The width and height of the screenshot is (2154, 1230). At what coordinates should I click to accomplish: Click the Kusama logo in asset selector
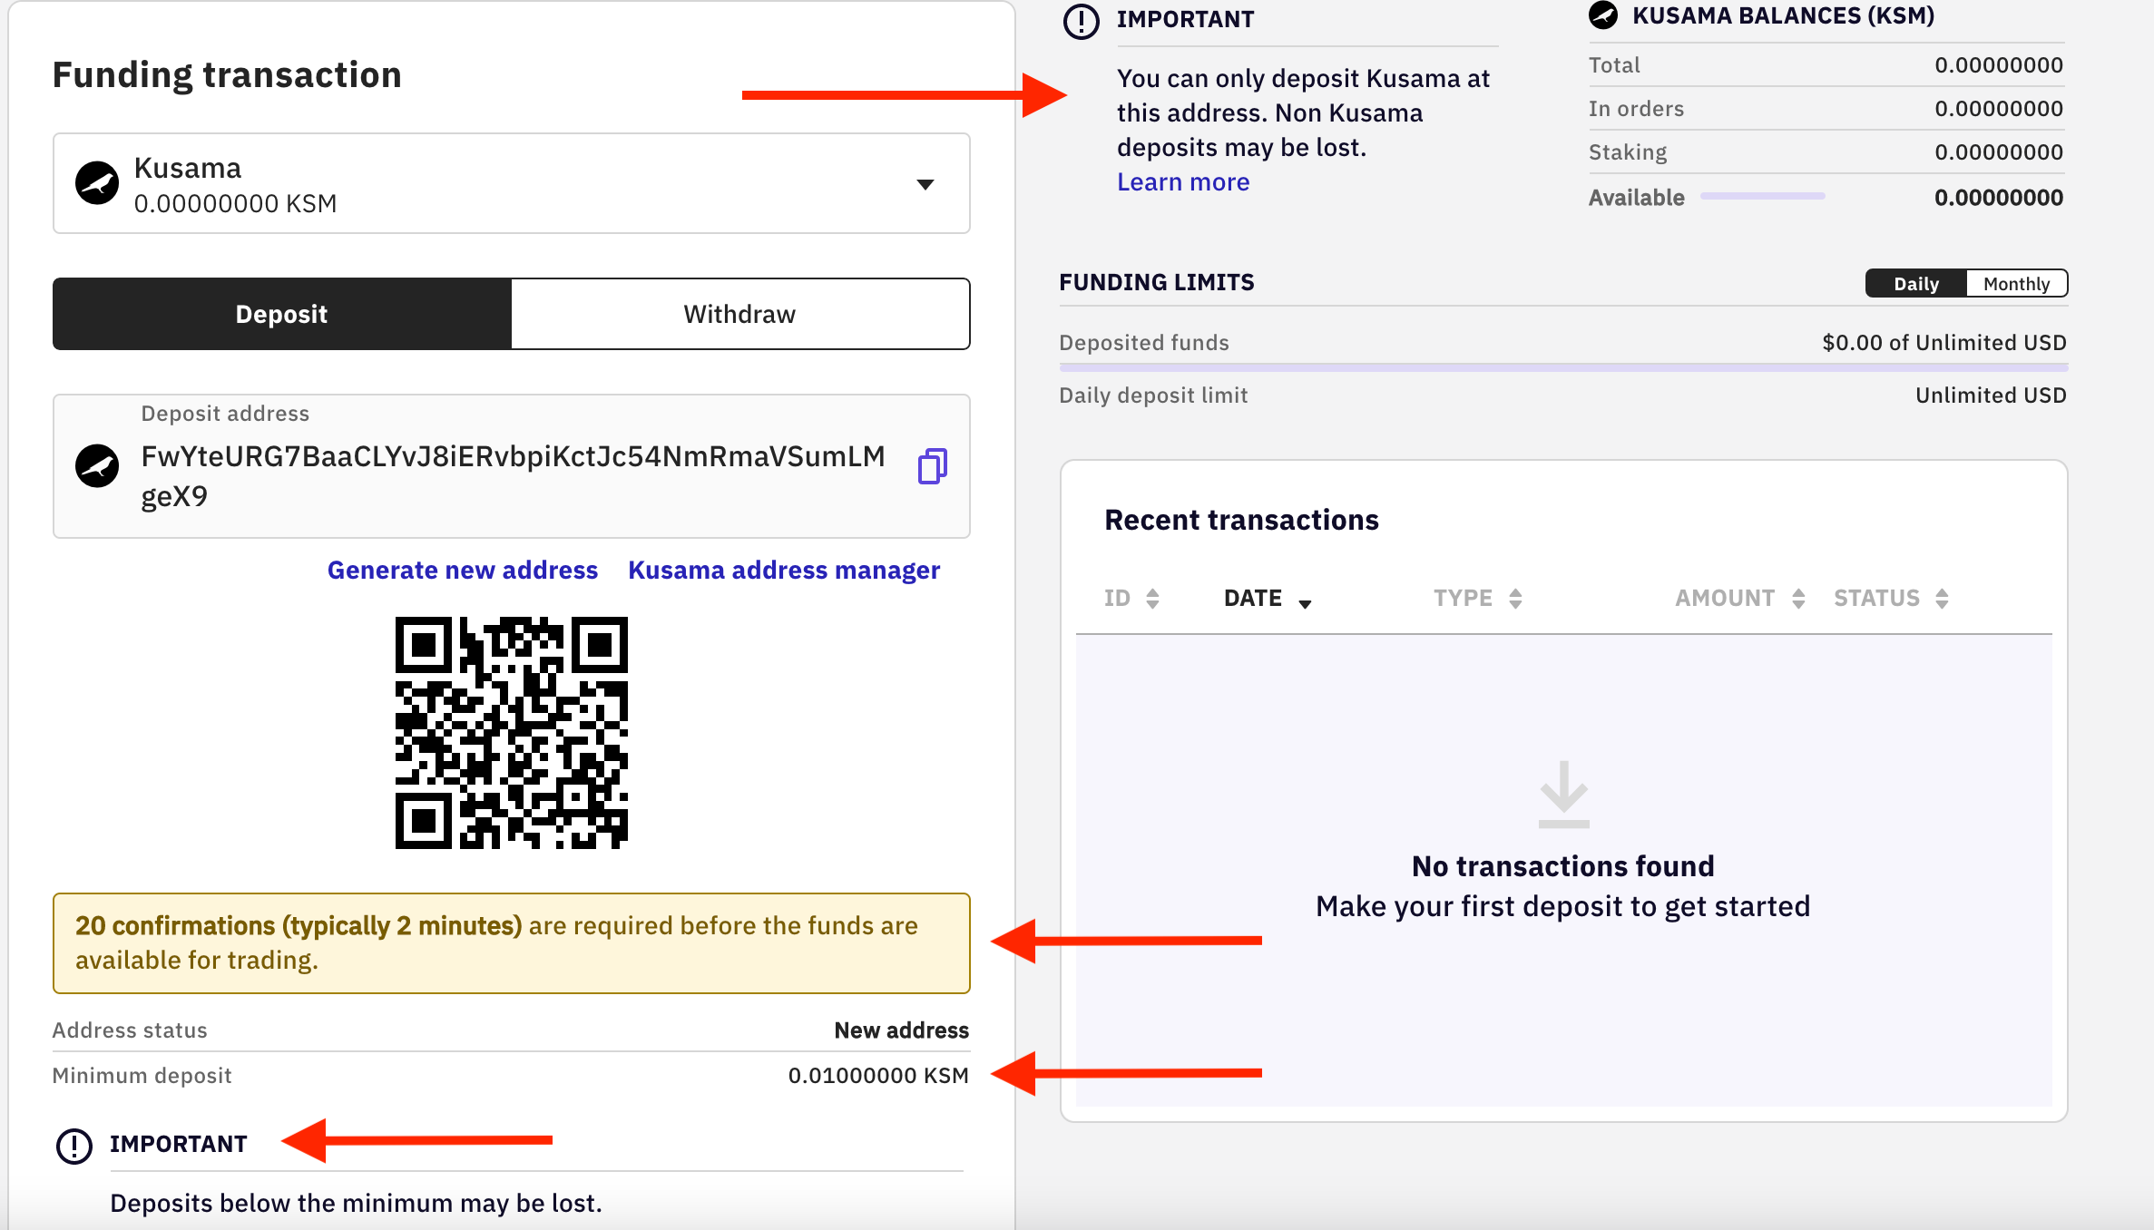click(97, 183)
